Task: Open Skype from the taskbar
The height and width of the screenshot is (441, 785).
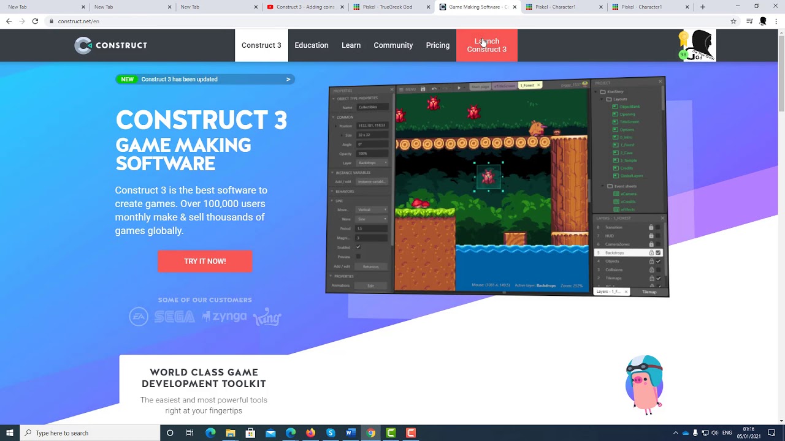Action: (x=331, y=433)
